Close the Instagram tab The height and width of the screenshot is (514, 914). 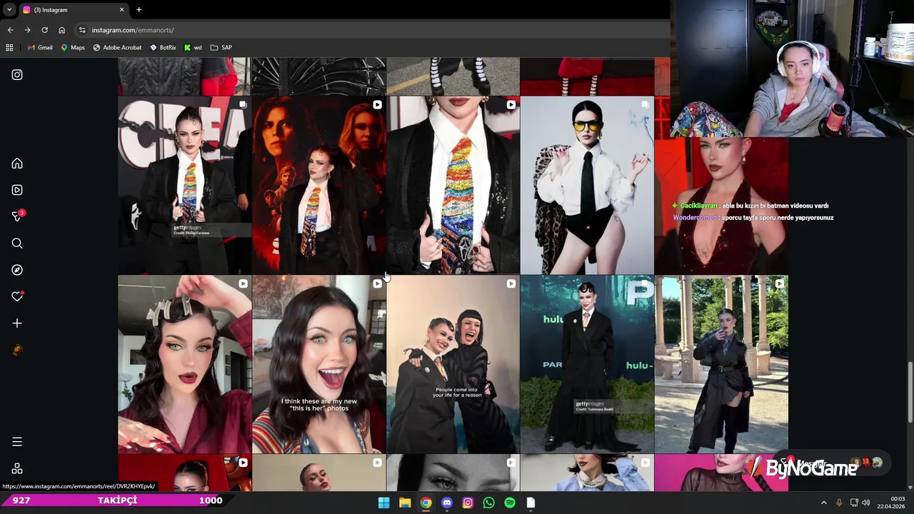click(x=121, y=10)
